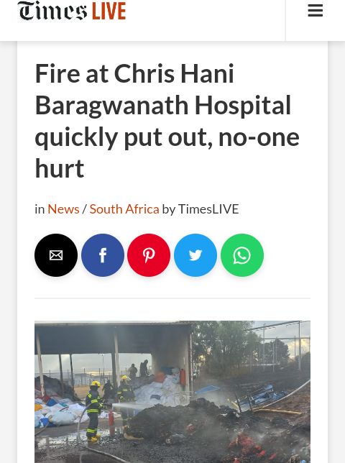Open the South Africa category link
The height and width of the screenshot is (463, 345).
pyautogui.click(x=124, y=209)
